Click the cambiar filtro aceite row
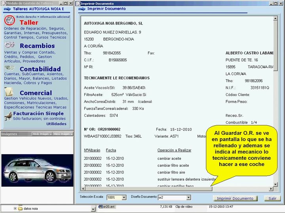 [x=173, y=165]
